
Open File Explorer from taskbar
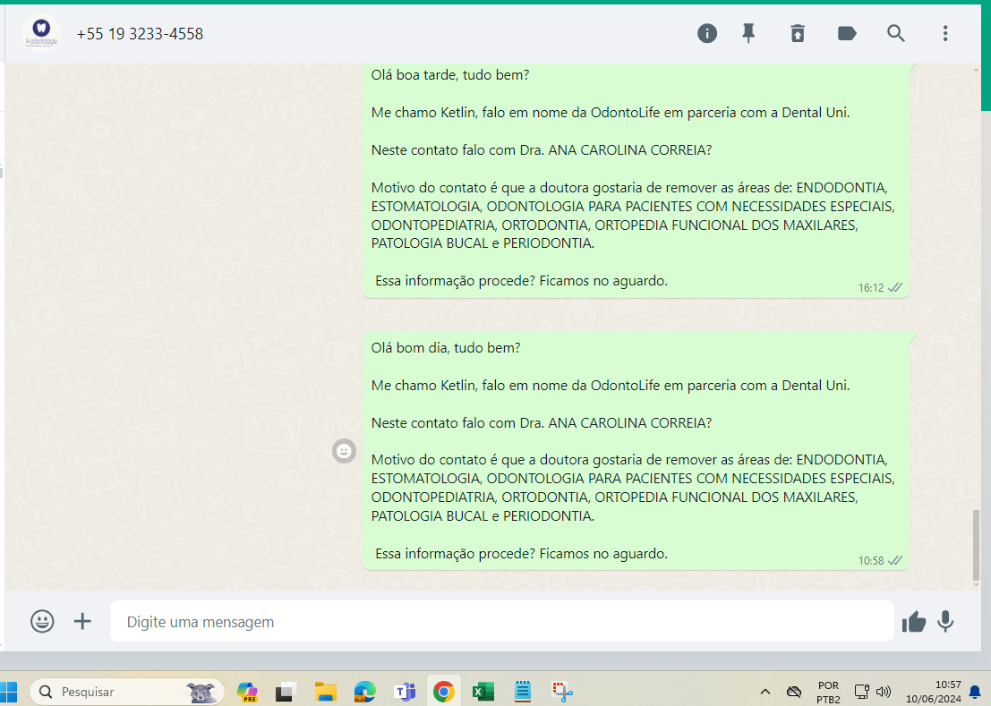[x=326, y=692]
